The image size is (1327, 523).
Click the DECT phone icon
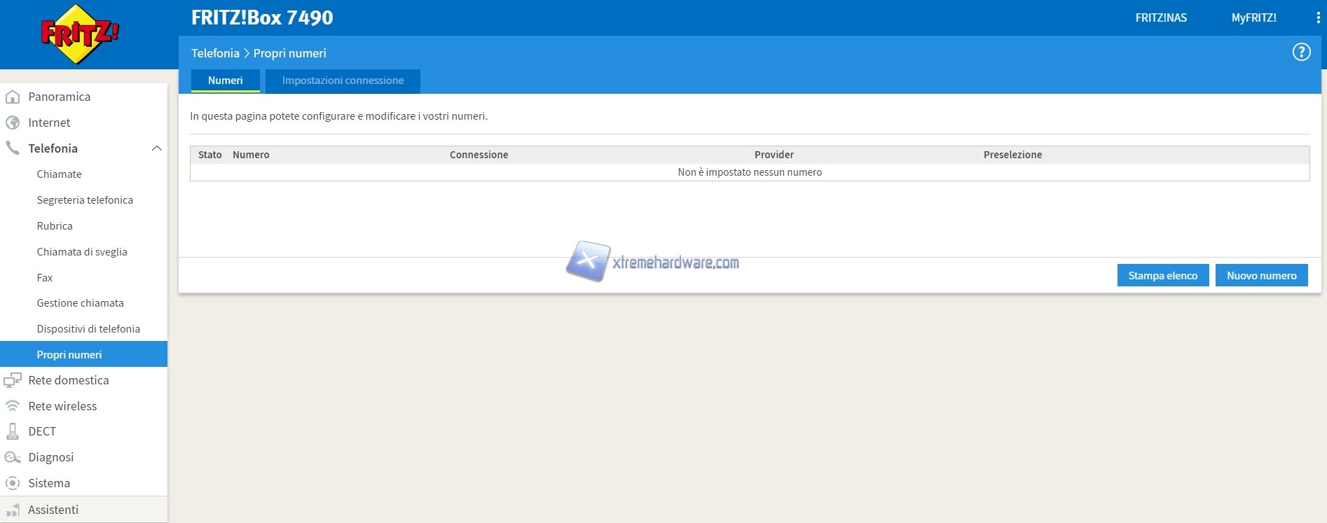13,431
